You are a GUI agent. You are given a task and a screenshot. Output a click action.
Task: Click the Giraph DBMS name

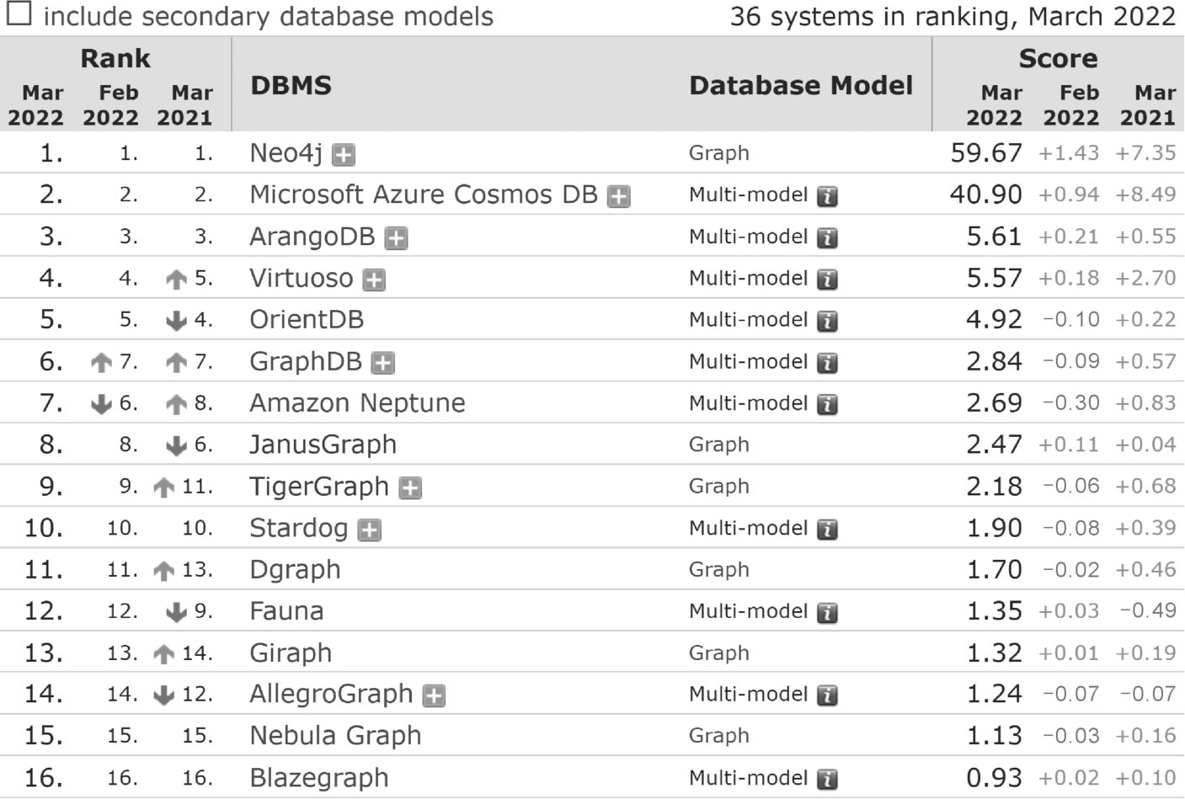[291, 653]
